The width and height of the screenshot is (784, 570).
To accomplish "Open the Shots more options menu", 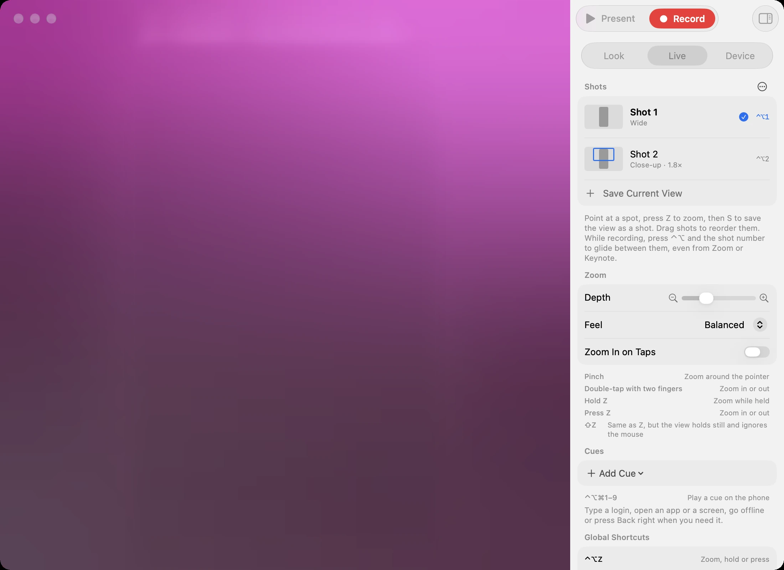I will [762, 87].
